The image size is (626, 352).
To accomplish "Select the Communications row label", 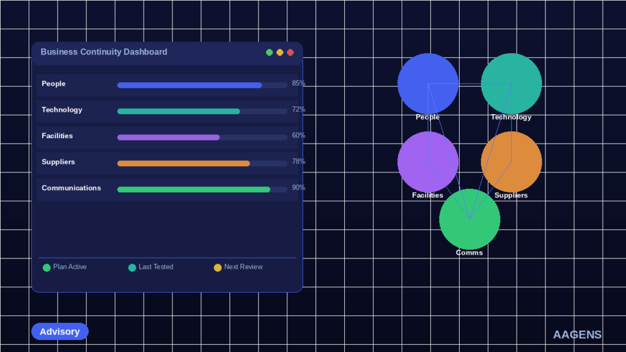I will click(71, 188).
